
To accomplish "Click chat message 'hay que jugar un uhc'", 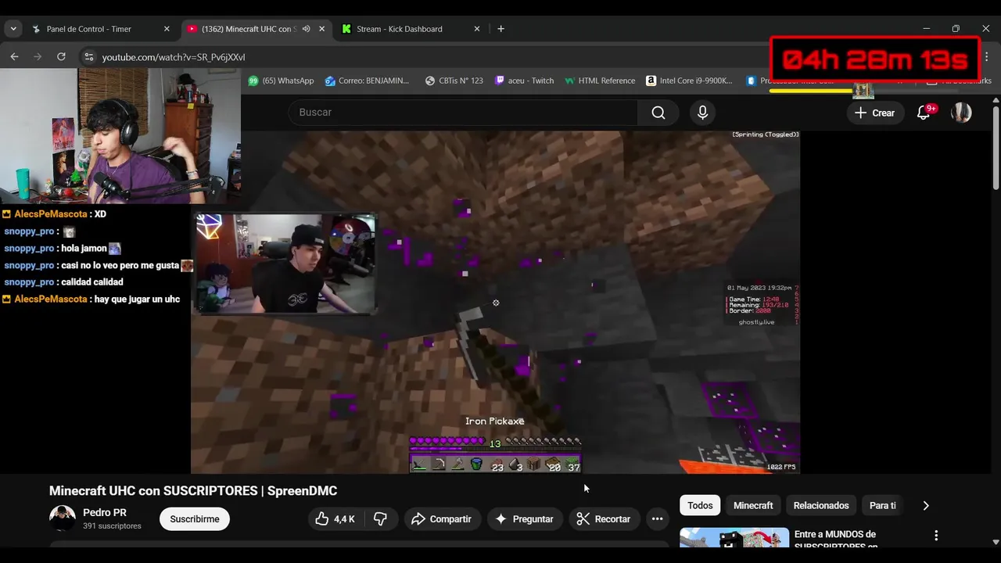I will [x=137, y=299].
